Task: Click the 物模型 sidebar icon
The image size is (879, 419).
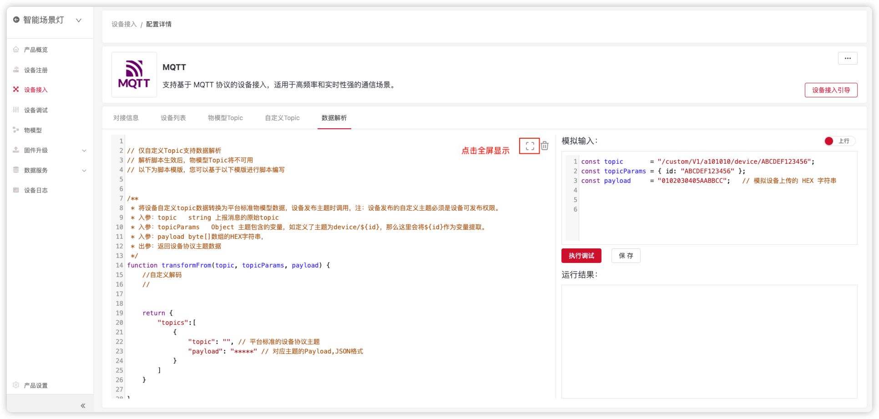Action: (x=16, y=130)
